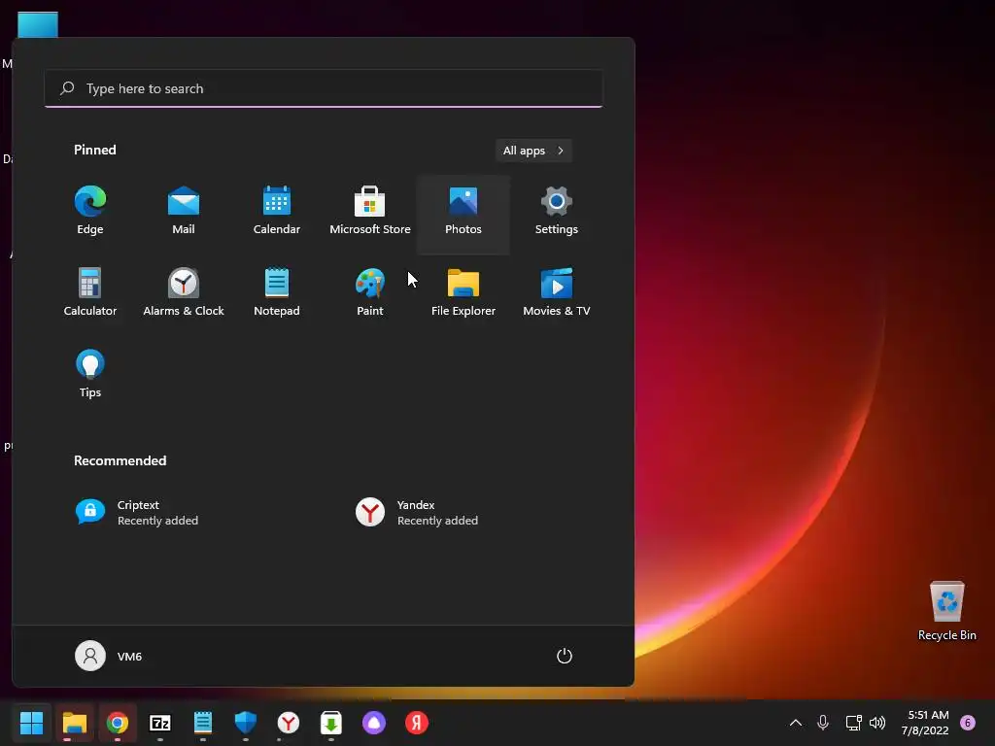Open the green download arrow app on taskbar
995x746 pixels.
331,723
